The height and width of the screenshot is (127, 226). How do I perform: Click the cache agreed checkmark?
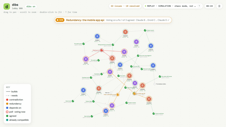[x=119, y=76]
